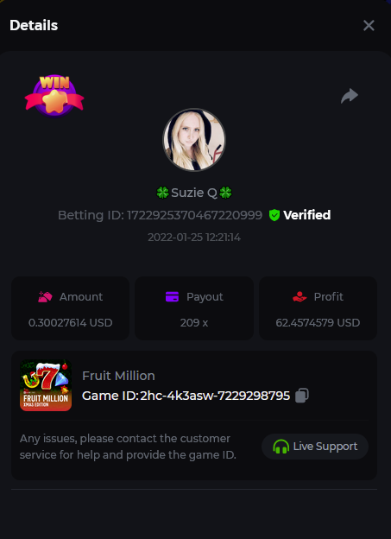Click the 209 x payout value
The image size is (391, 539).
point(194,323)
